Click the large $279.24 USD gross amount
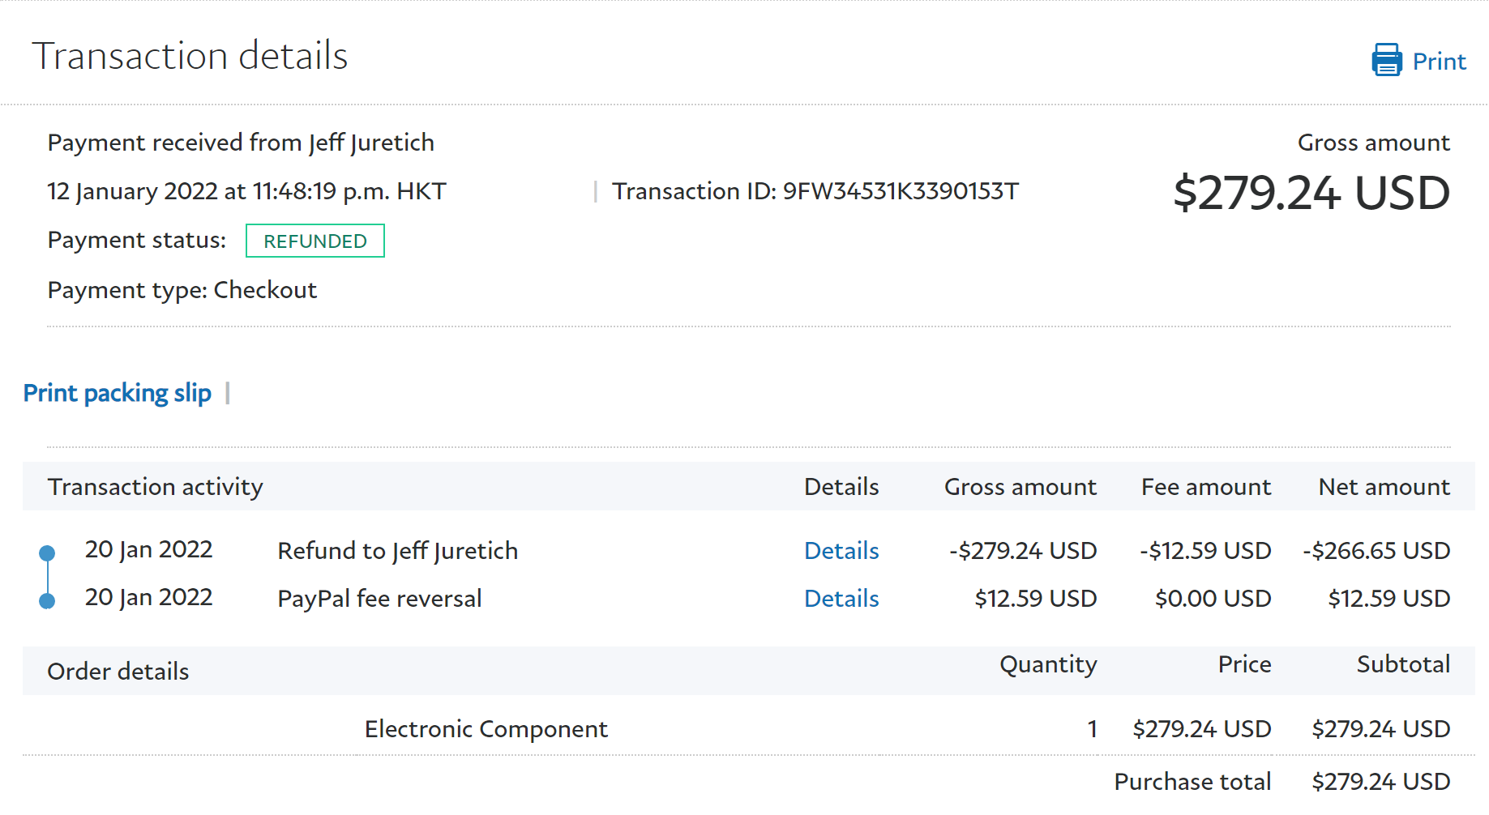The image size is (1489, 815). click(1311, 193)
